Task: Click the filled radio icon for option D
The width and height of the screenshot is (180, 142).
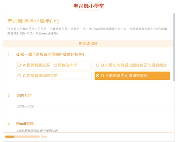Action: point(97,76)
